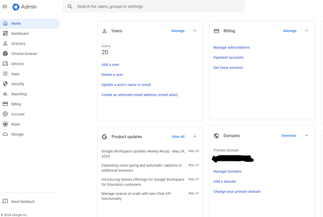Collapse the Users card

(195, 31)
